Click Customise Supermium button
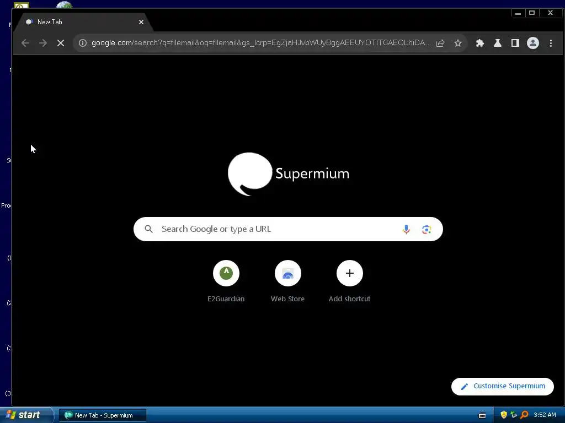Image resolution: width=565 pixels, height=423 pixels. [x=503, y=386]
